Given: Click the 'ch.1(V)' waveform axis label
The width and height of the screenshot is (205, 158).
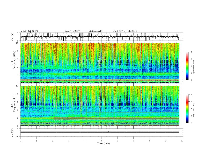Looking at the screenshot, I should [x=12, y=37].
